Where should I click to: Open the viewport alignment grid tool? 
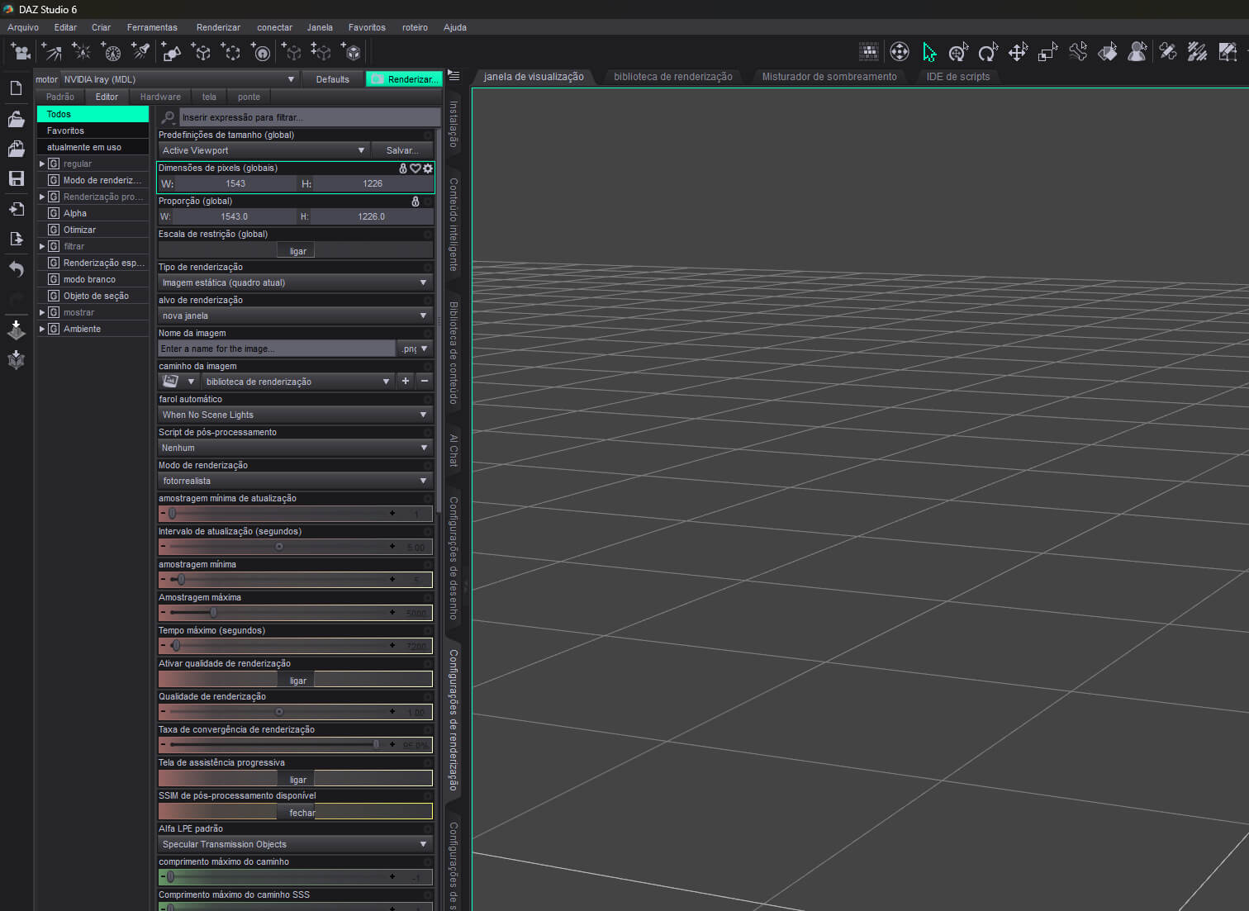(869, 52)
